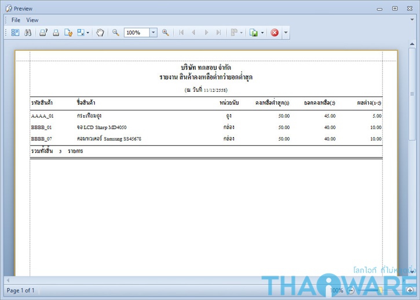Click the product code BBBB_01
This screenshot has height=300, width=420.
41,128
